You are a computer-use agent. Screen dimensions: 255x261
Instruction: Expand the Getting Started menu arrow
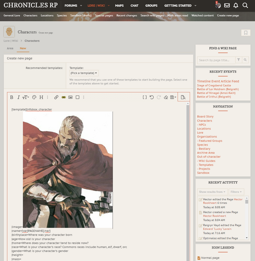click(196, 6)
